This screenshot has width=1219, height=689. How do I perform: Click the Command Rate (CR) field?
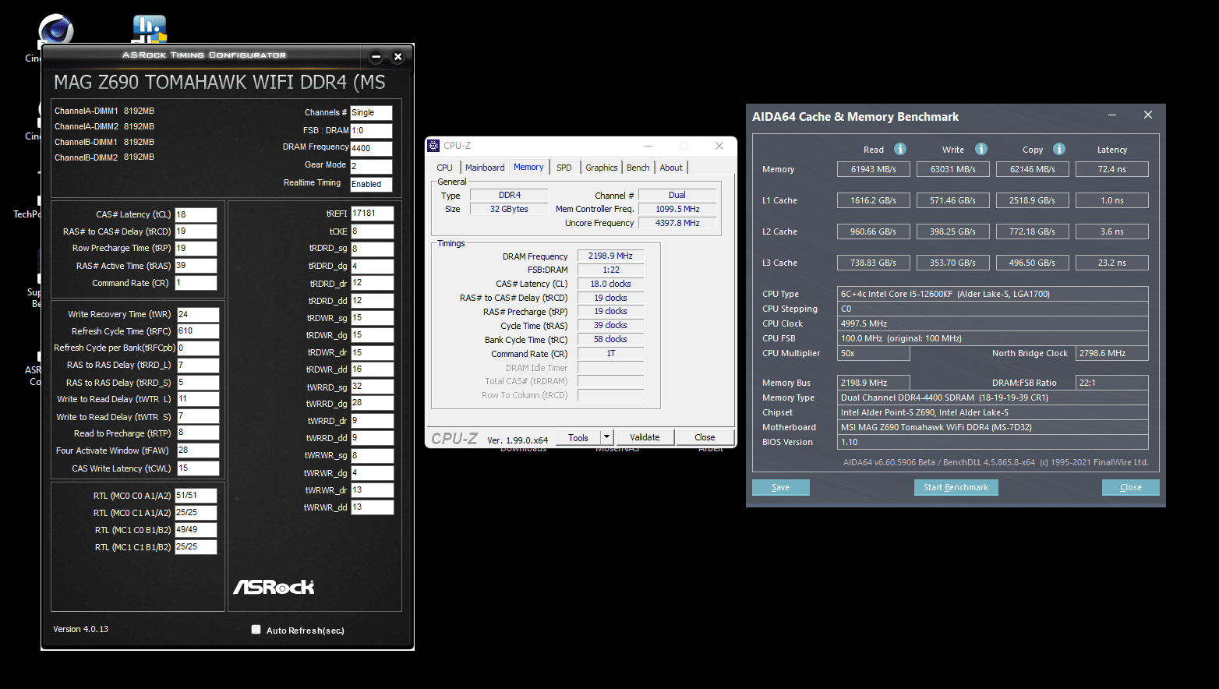[x=196, y=283]
